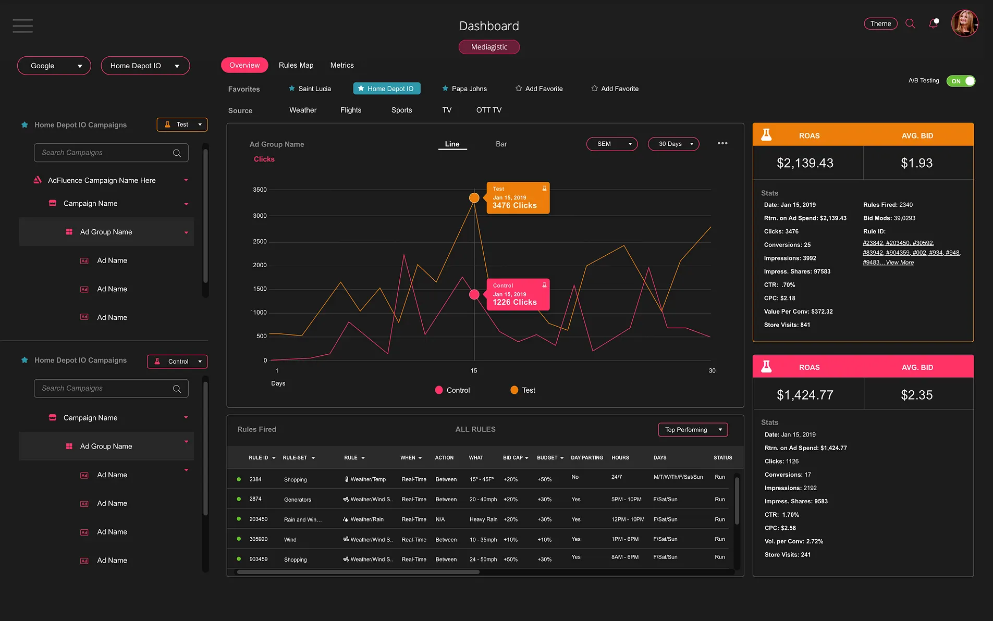Click the search magnifier icon in header
The height and width of the screenshot is (621, 993).
[x=910, y=24]
